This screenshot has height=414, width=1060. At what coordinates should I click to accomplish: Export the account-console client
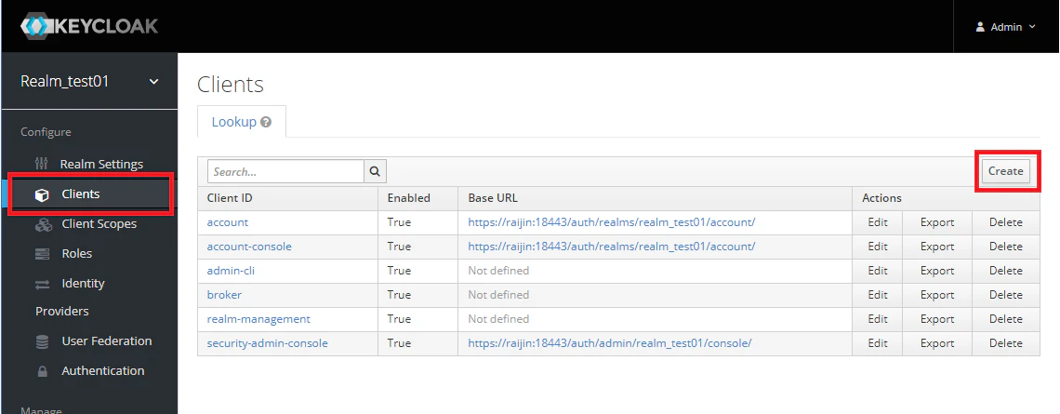click(x=937, y=247)
